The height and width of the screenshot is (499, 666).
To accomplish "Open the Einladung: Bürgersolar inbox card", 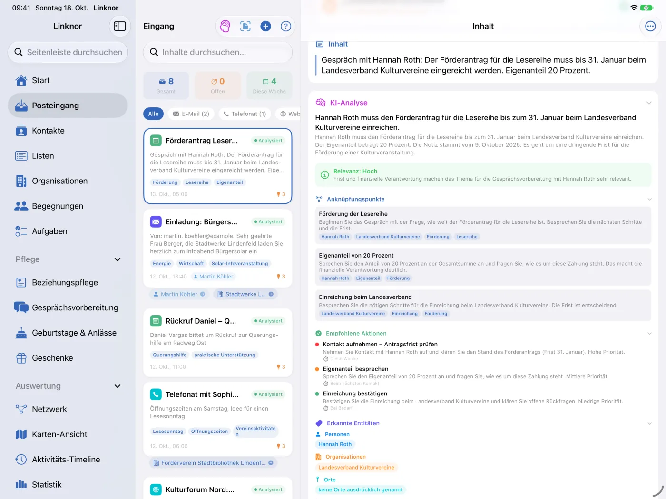I will tap(218, 249).
